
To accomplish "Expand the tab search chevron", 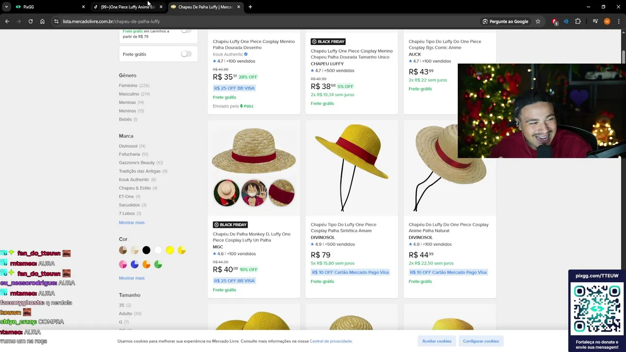I will pyautogui.click(x=6, y=7).
